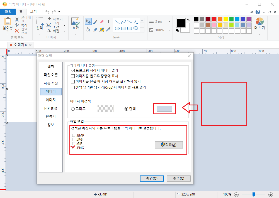Open the Effects icon
Screen dimensions: 279x198
point(76,21)
